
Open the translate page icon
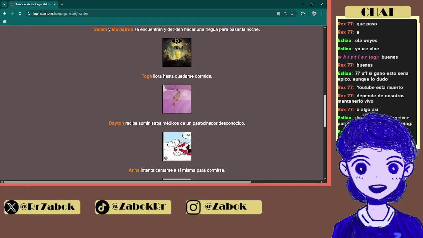[x=278, y=14]
